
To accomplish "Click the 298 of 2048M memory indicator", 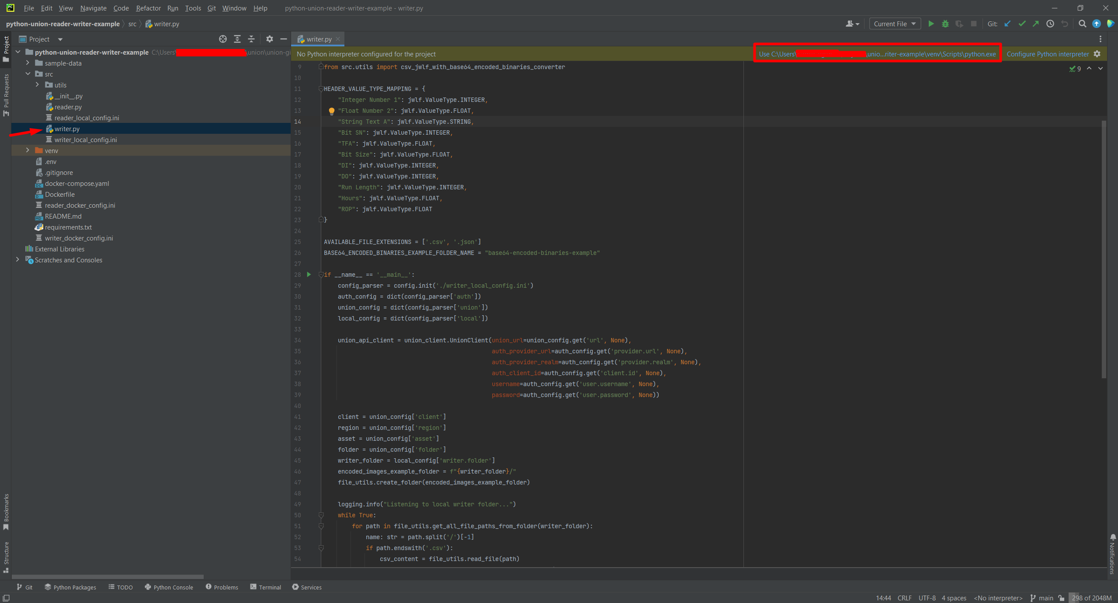I will pyautogui.click(x=1093, y=598).
